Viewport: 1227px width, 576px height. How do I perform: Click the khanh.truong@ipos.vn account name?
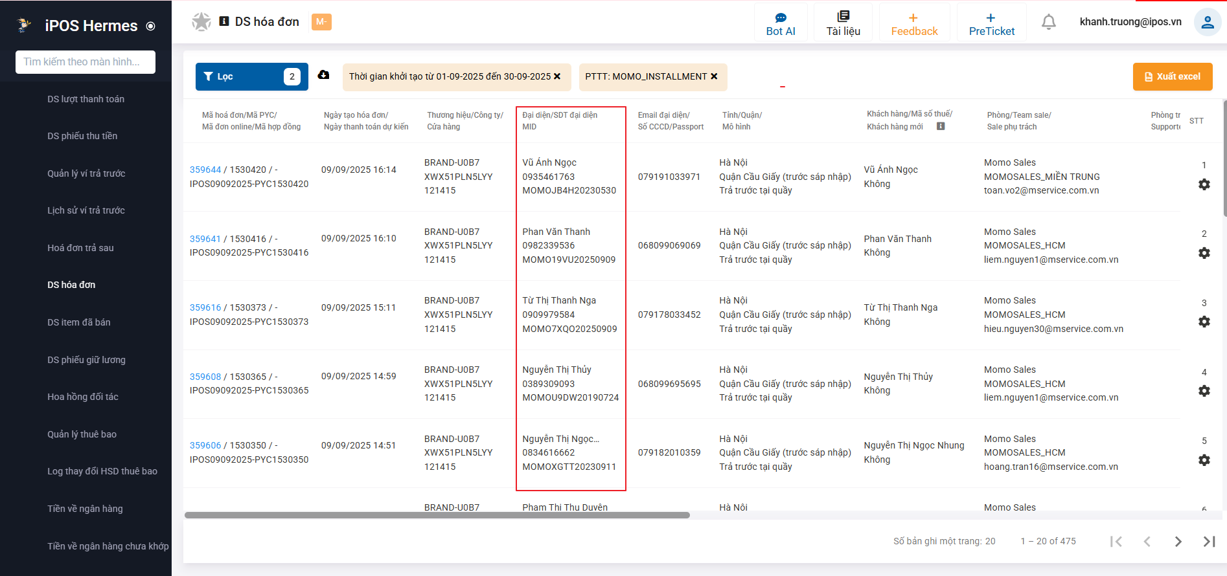pyautogui.click(x=1130, y=22)
